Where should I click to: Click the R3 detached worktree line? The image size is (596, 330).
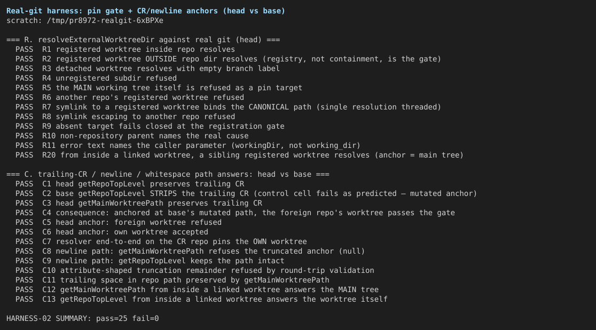147,68
